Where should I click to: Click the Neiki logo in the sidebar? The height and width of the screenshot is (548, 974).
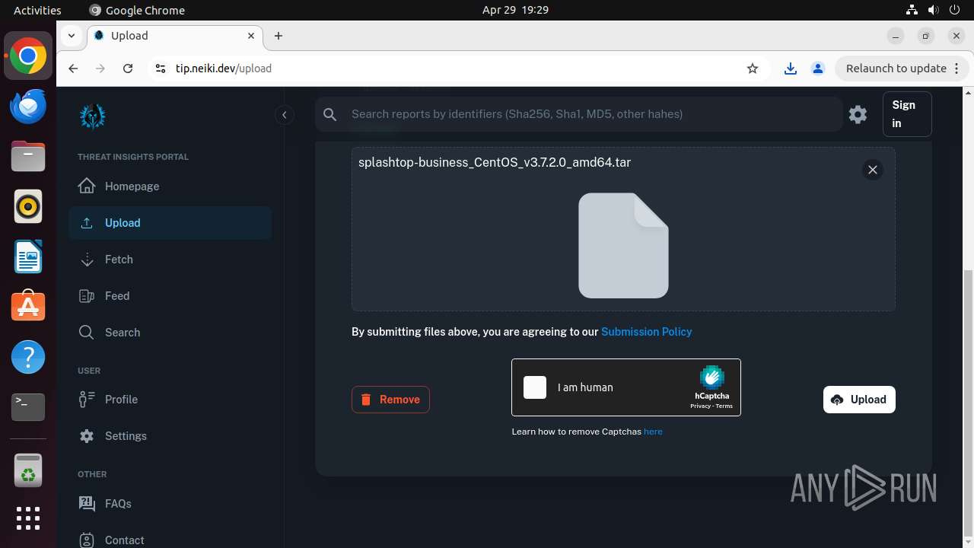(93, 116)
